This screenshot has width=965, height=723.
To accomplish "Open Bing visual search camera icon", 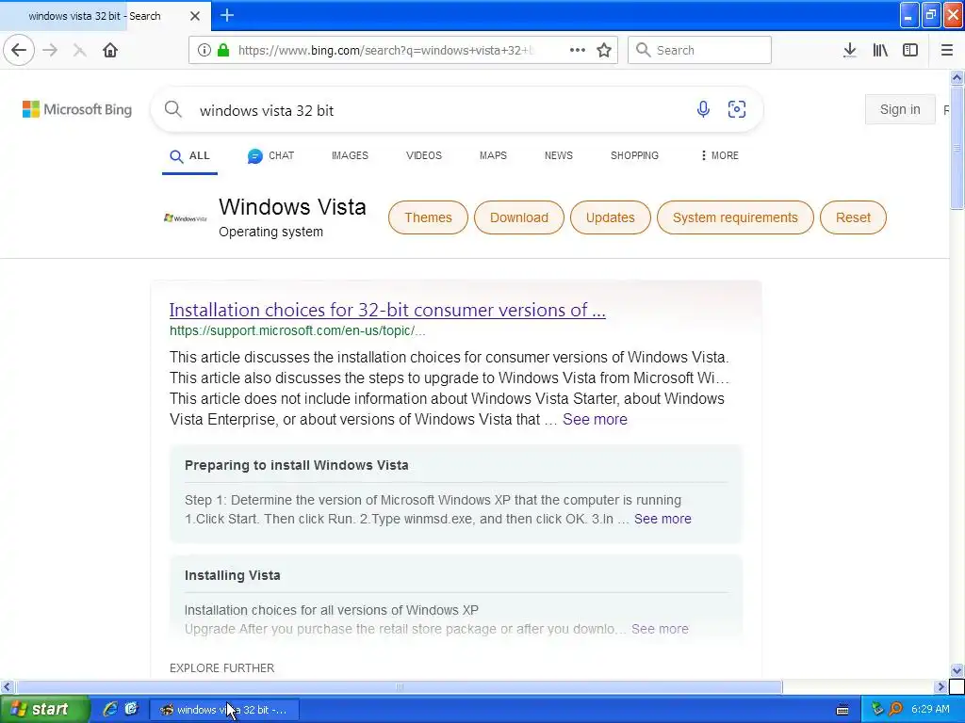I will coord(737,109).
